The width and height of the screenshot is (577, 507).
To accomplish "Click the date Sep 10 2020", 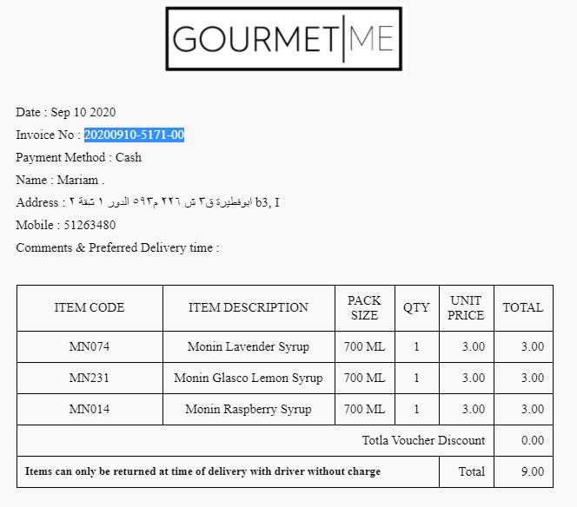I will point(83,112).
